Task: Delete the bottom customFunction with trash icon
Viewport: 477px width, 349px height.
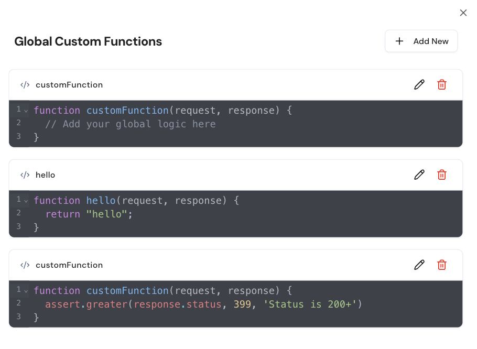Action: click(x=442, y=265)
